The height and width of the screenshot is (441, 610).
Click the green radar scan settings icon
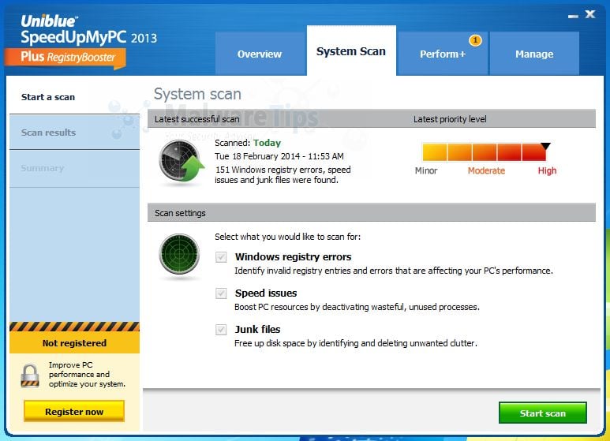179,254
